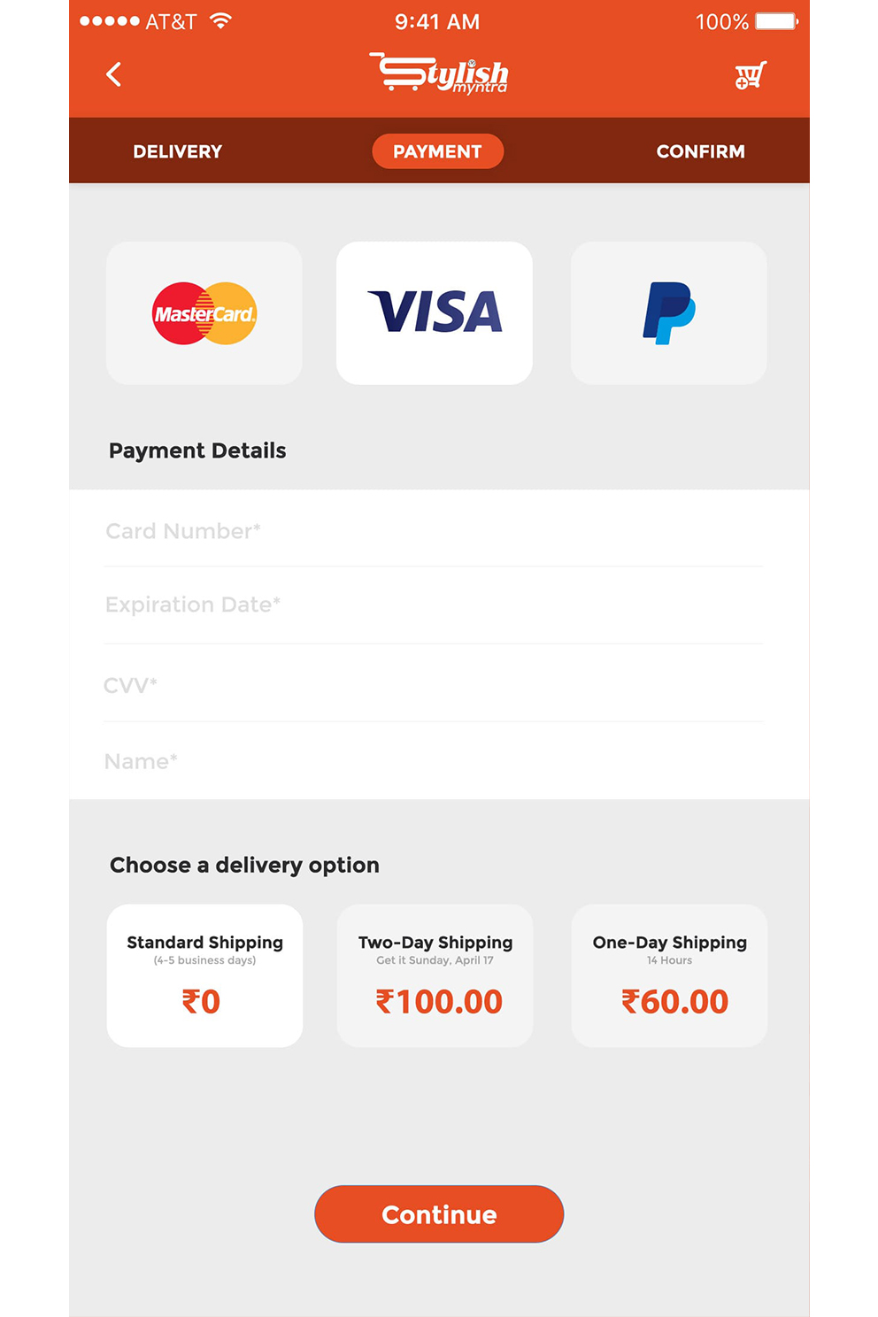
Task: Select Two-Day Shipping option
Action: click(435, 975)
